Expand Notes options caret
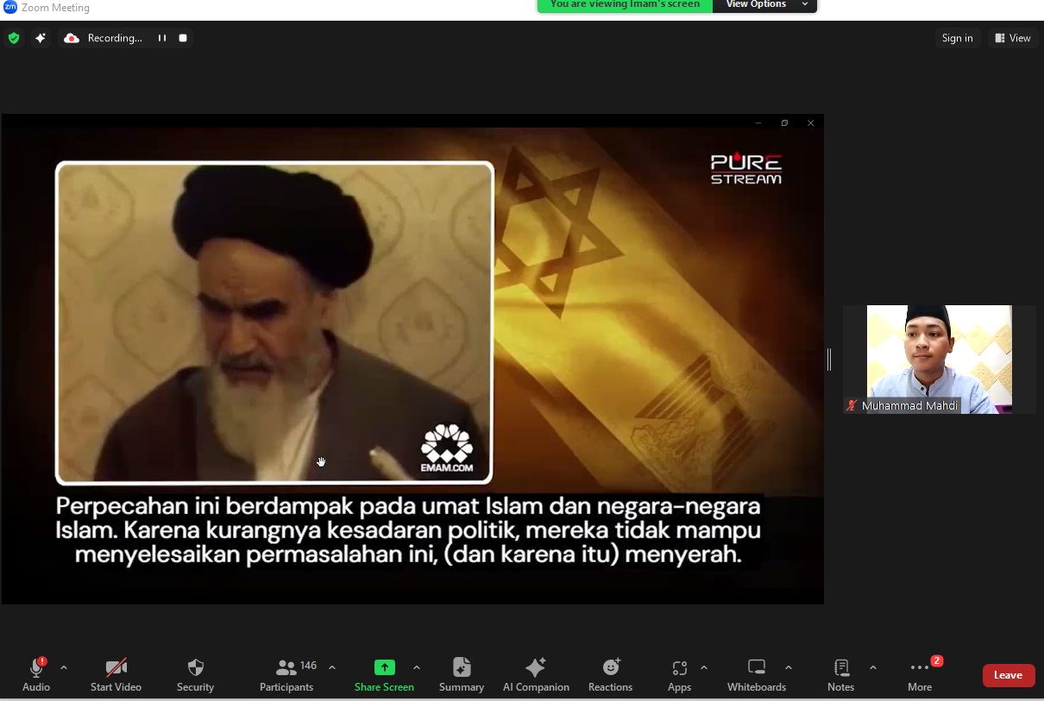Screen dimensions: 1044x701 873,667
